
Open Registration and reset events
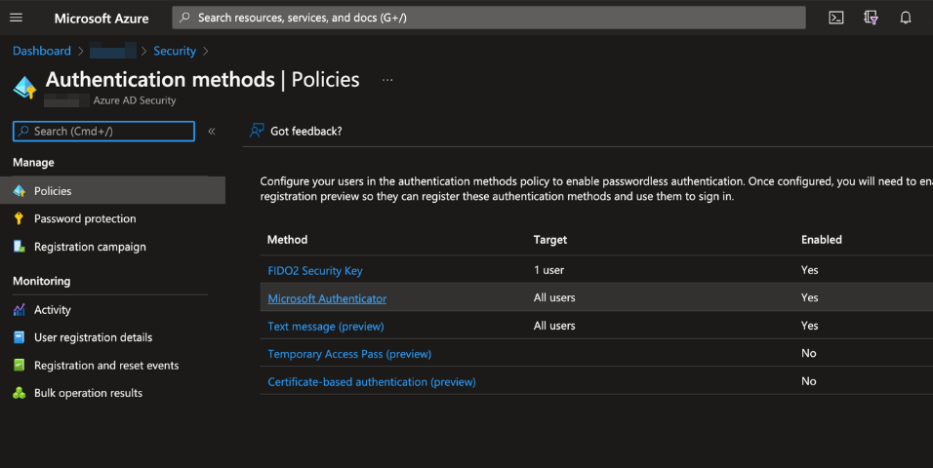tap(106, 366)
